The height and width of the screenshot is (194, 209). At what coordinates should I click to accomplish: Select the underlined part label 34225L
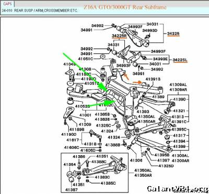click(180, 60)
